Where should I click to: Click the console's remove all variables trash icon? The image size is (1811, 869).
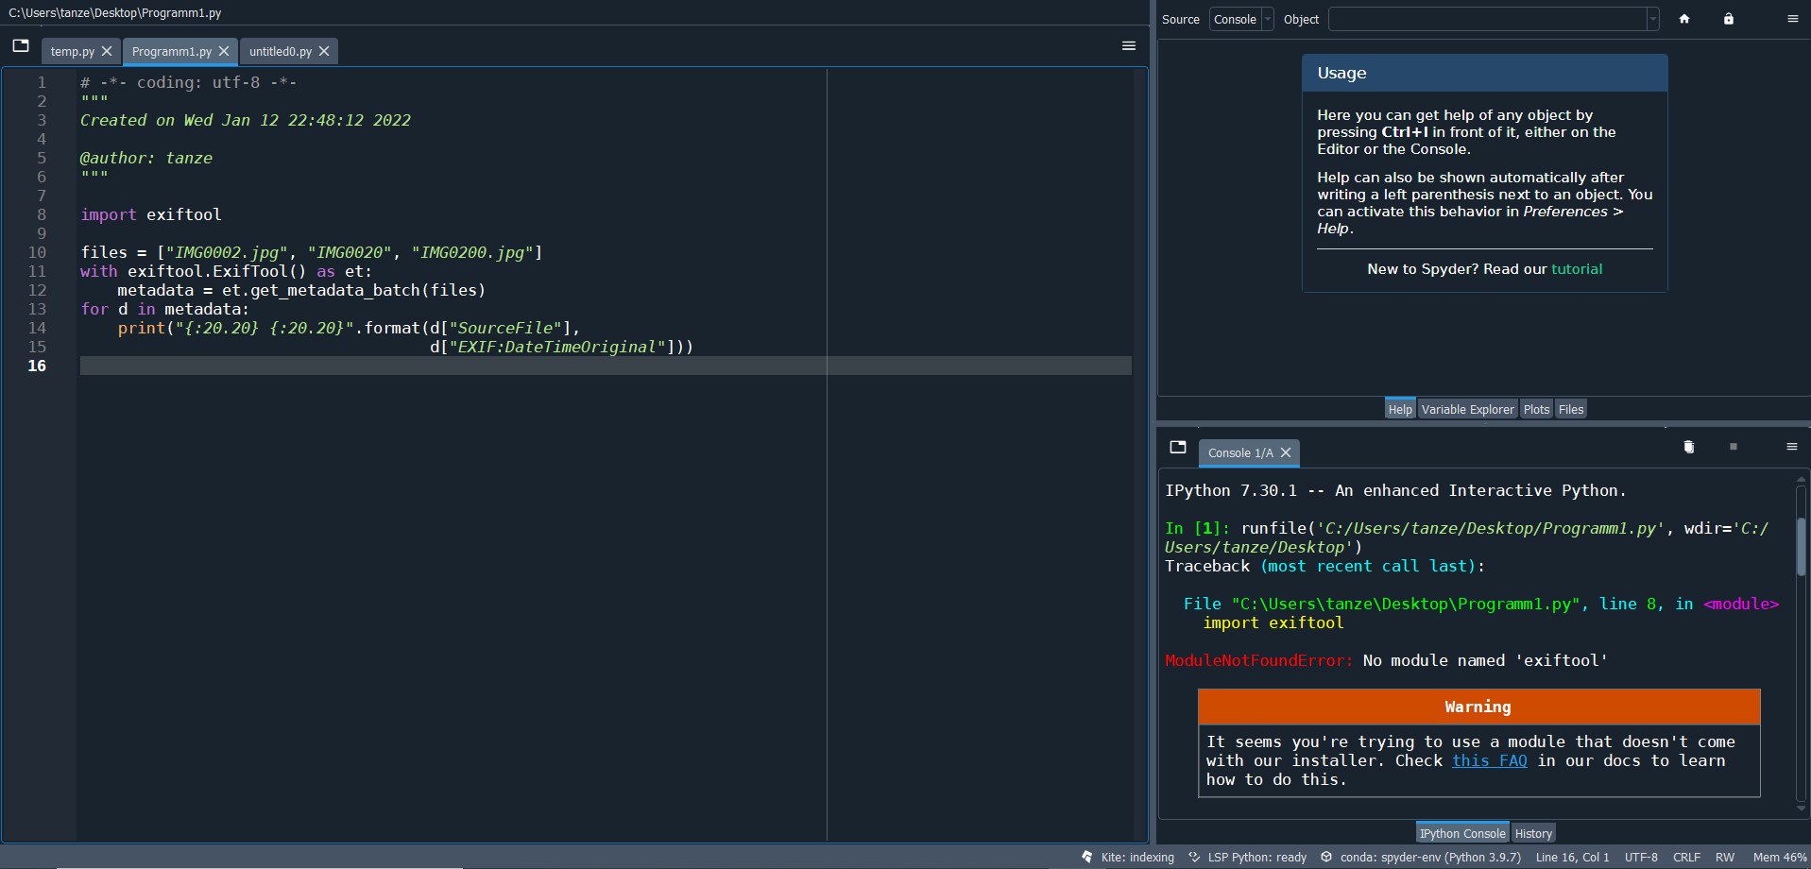(x=1689, y=447)
